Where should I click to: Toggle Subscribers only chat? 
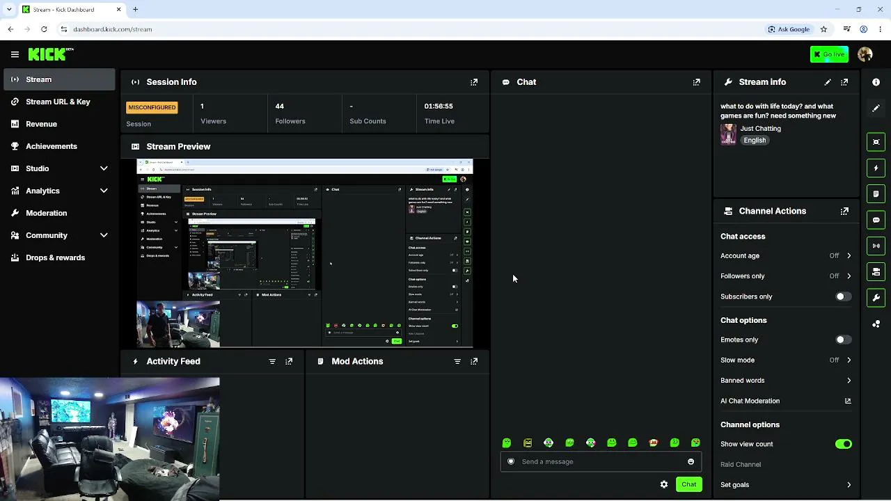click(x=843, y=296)
